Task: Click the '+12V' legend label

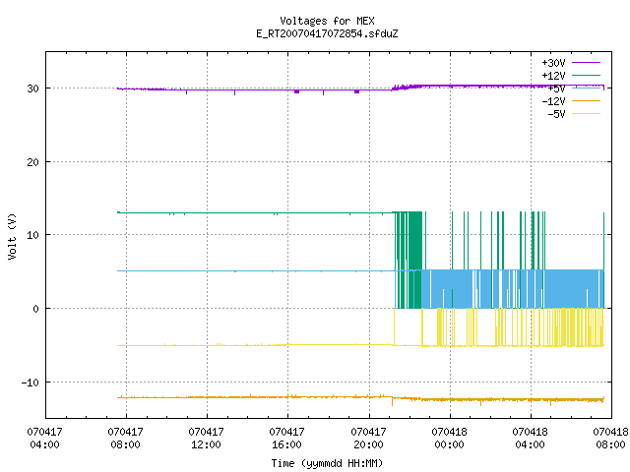Action: 553,76
